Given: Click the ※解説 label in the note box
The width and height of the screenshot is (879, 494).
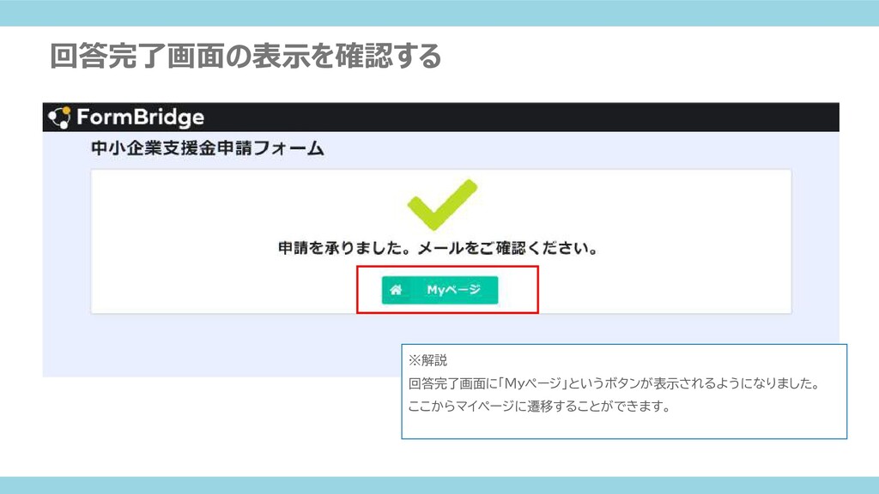Looking at the screenshot, I should tap(427, 360).
